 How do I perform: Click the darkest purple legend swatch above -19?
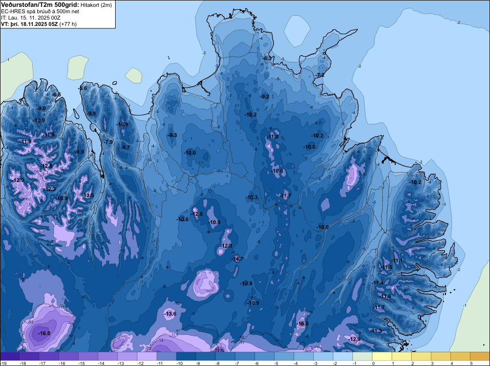point(10,356)
